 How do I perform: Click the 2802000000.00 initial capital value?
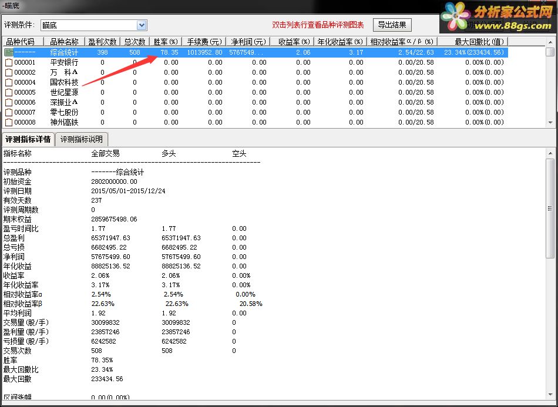coord(114,181)
